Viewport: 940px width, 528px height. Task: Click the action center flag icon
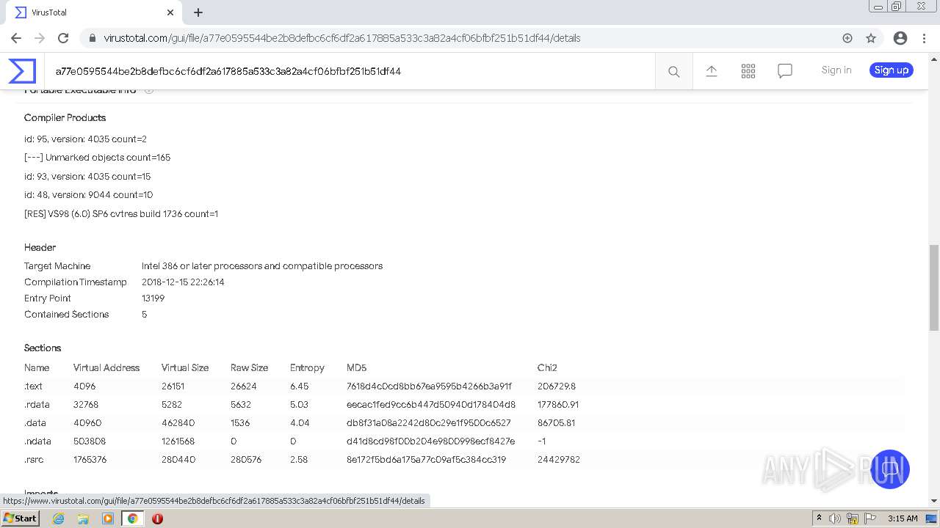tap(870, 518)
